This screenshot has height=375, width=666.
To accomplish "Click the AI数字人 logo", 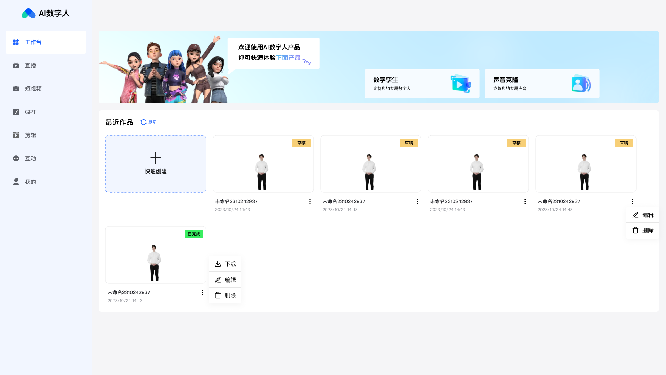I will [x=45, y=13].
